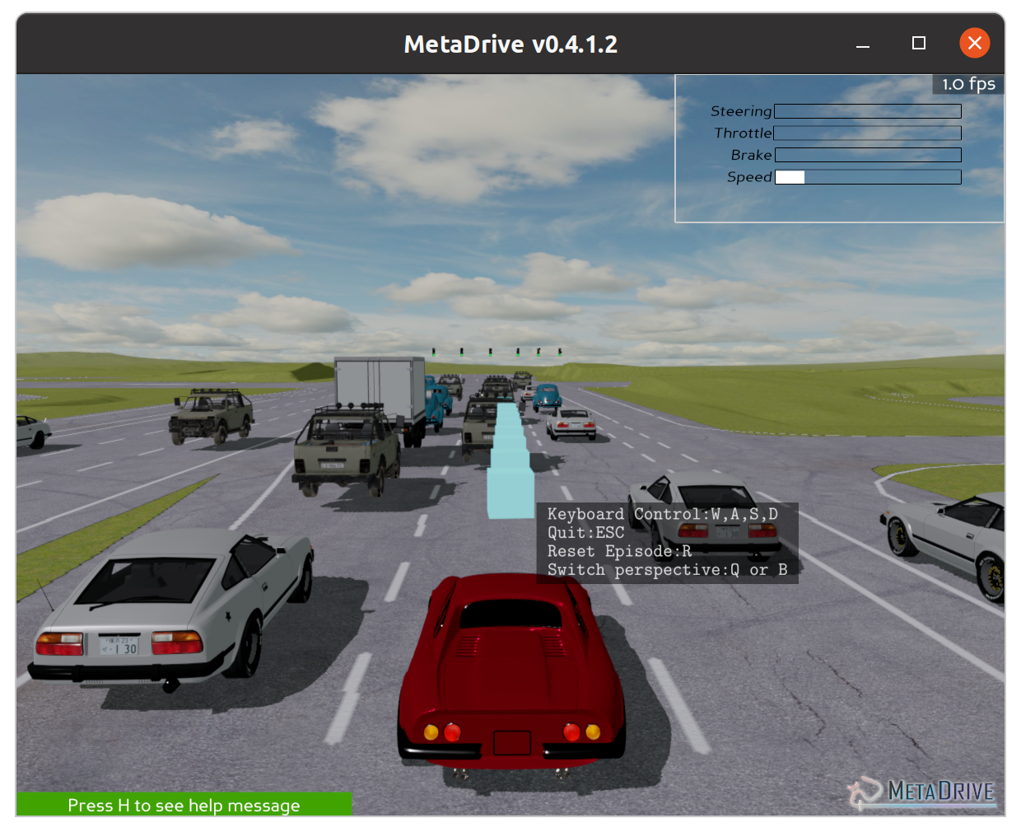
Task: Click the 'Switch perspective:Q or B' line
Action: pyautogui.click(x=668, y=570)
